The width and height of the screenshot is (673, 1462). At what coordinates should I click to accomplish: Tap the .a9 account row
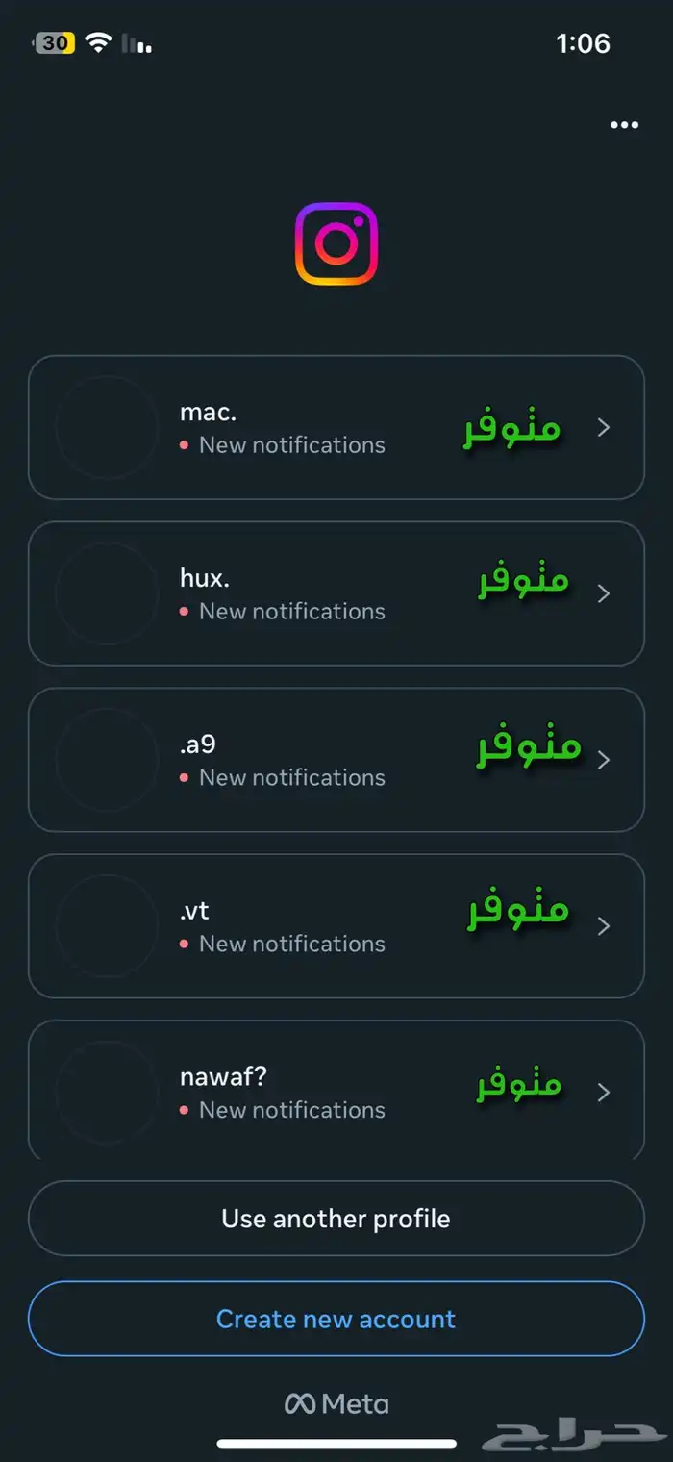[335, 760]
